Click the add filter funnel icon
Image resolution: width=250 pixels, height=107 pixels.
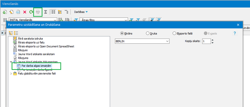click(131, 20)
